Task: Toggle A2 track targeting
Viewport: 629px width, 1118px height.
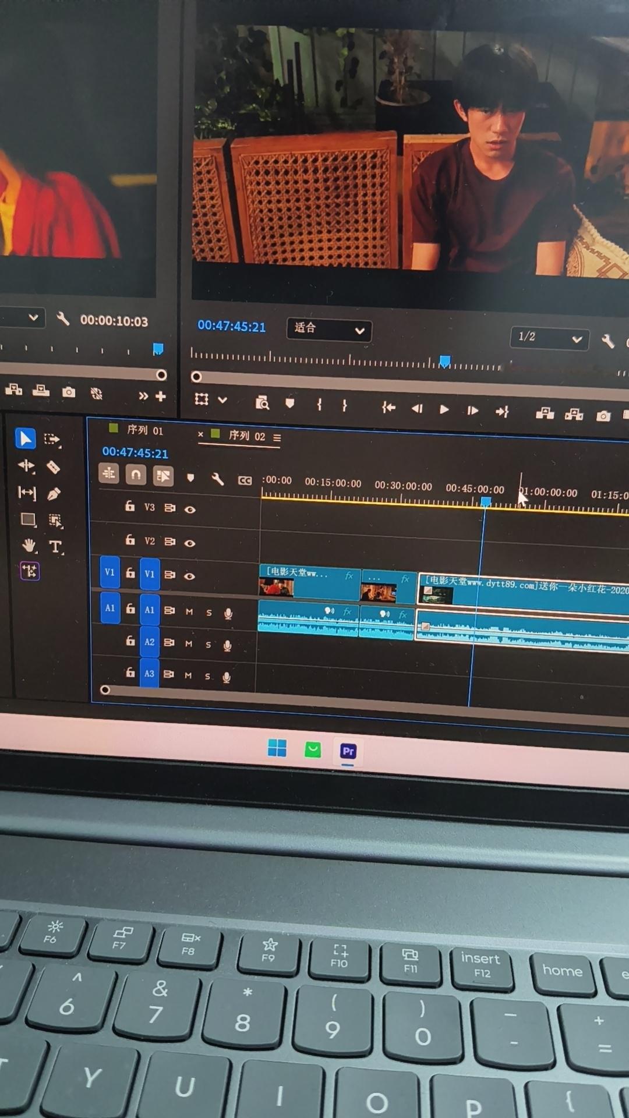Action: 150,642
